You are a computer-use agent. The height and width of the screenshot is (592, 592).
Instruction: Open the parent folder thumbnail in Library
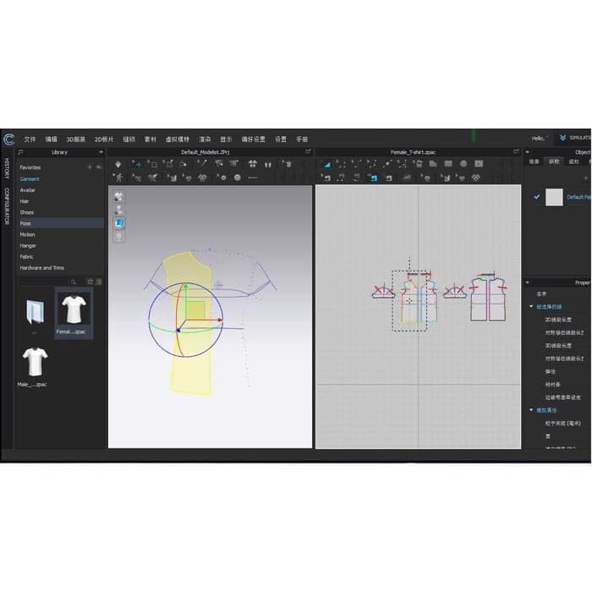(35, 314)
